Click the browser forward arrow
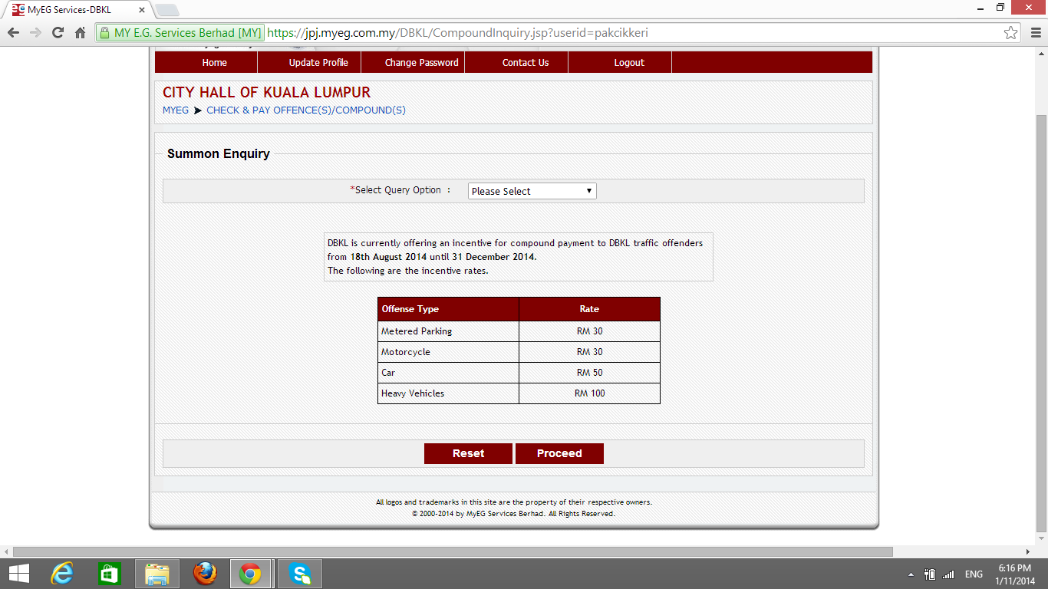 [x=35, y=33]
